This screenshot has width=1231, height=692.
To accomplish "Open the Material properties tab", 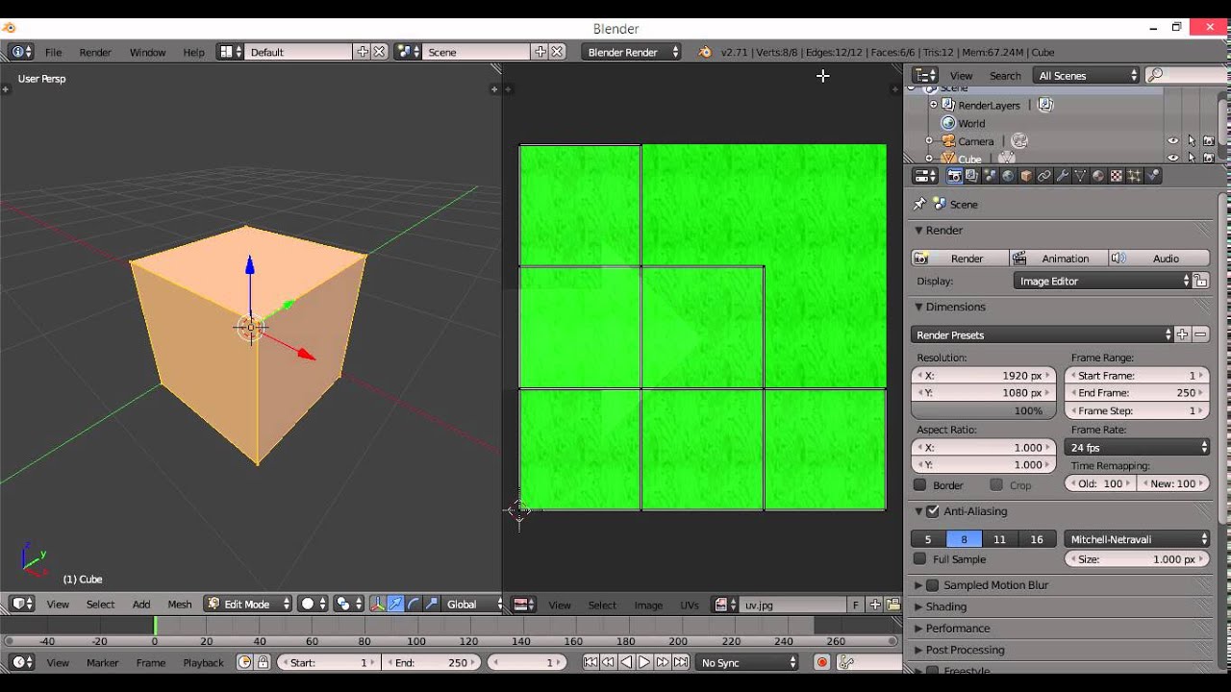I will point(1098,176).
